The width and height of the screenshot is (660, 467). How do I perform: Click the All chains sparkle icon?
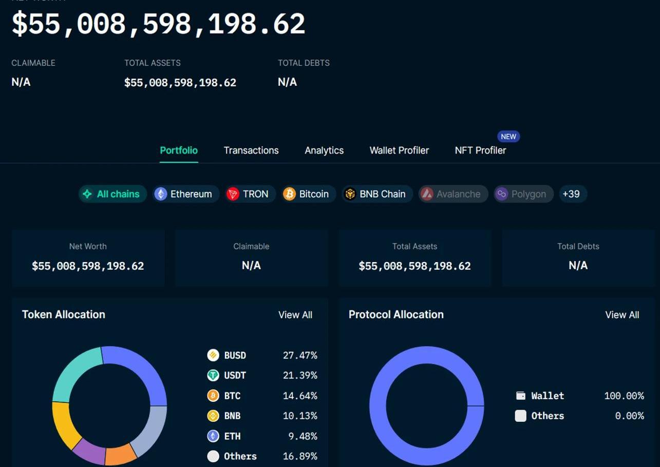click(x=87, y=194)
